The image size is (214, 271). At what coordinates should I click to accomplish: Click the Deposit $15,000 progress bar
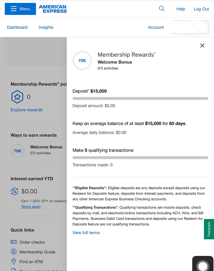click(x=140, y=98)
